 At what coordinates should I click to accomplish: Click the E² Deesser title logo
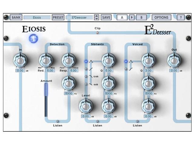[x=158, y=30]
